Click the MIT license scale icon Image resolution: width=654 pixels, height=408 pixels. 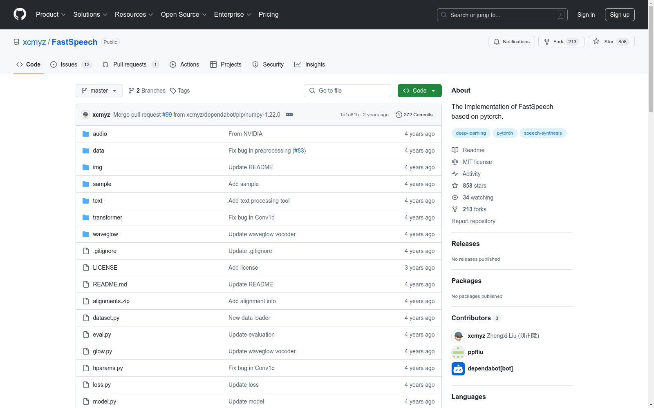(455, 162)
